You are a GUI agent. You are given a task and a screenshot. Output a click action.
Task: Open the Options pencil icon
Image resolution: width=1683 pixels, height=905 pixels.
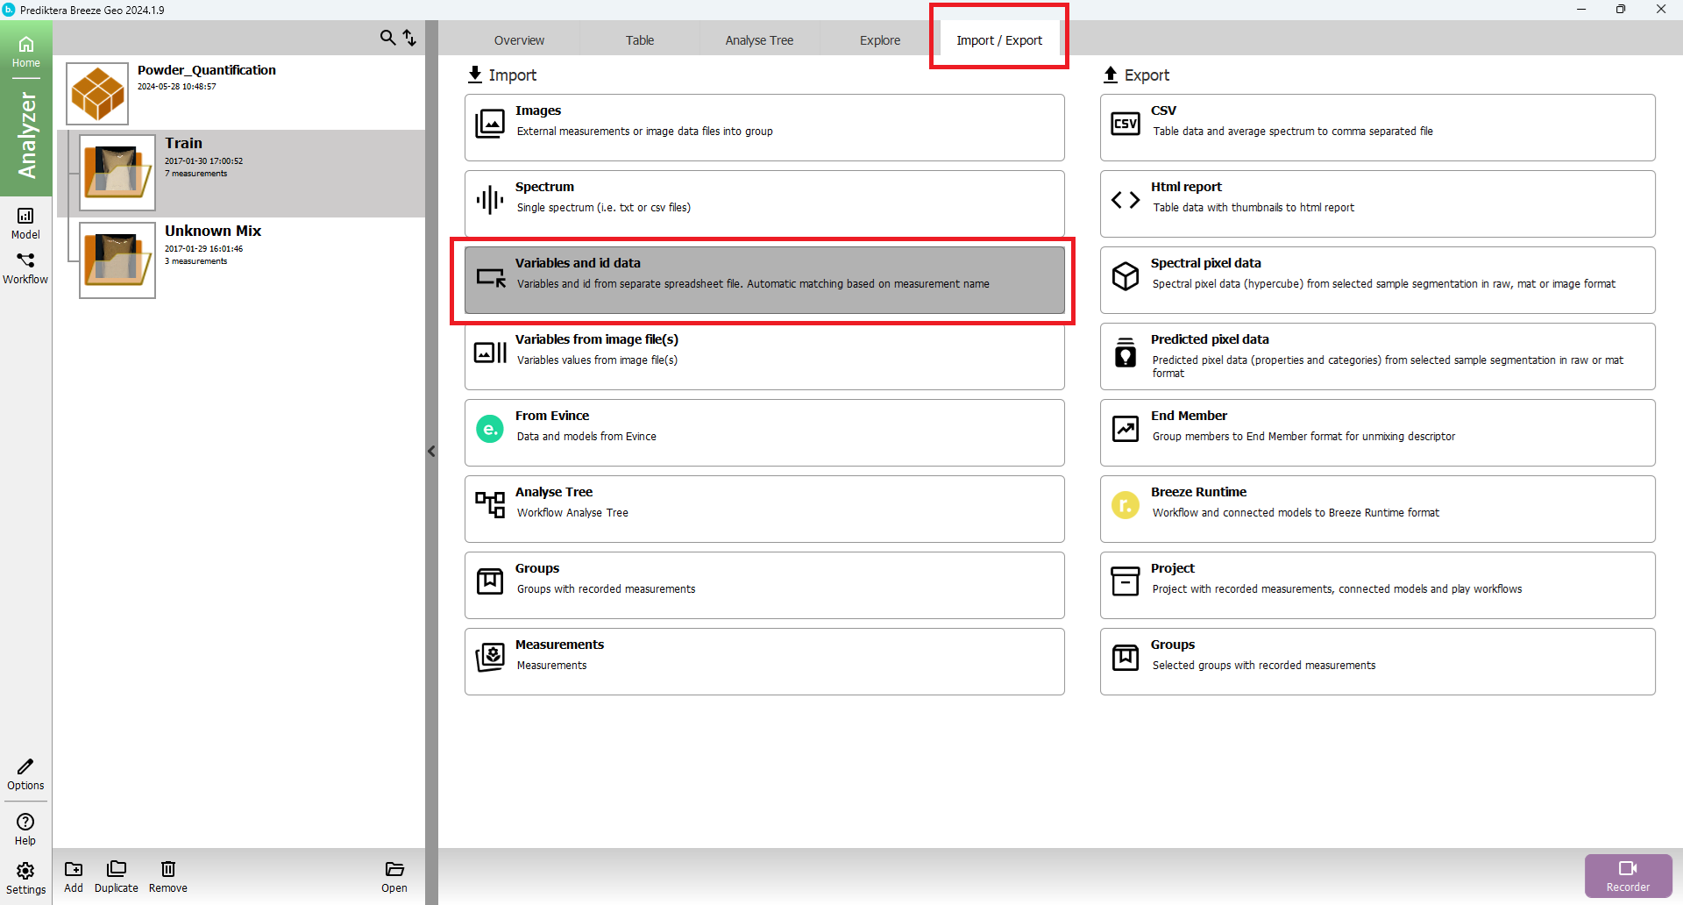(25, 774)
